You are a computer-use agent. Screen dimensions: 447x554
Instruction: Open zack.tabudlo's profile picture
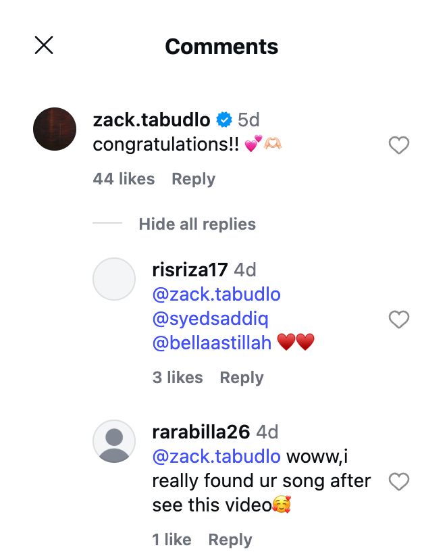coord(55,129)
